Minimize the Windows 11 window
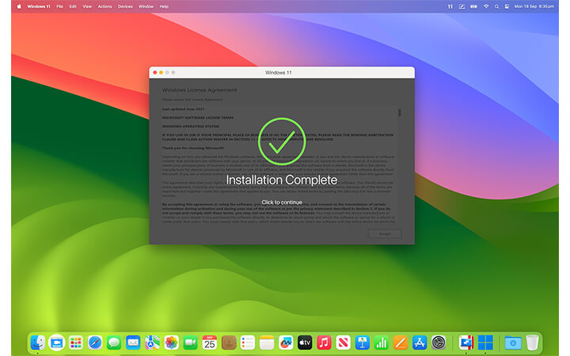This screenshot has width=570, height=356. [161, 73]
